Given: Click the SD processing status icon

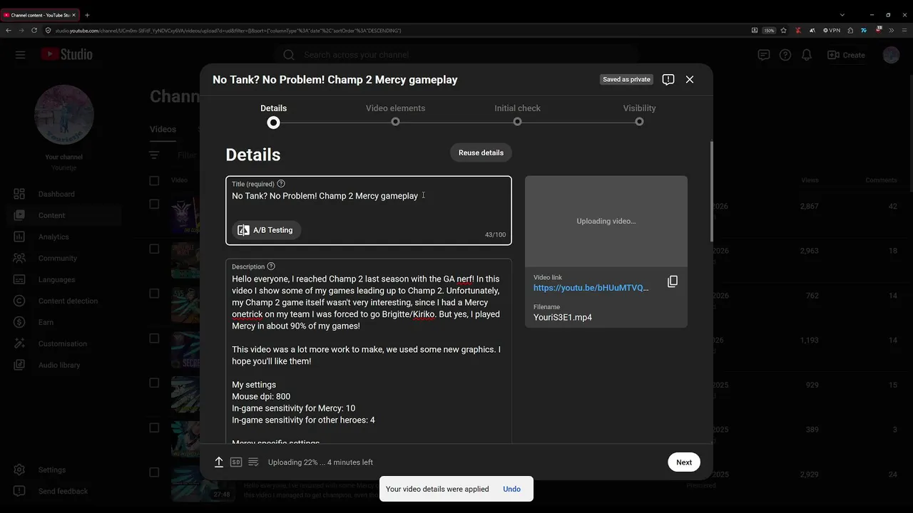Looking at the screenshot, I should [x=236, y=462].
